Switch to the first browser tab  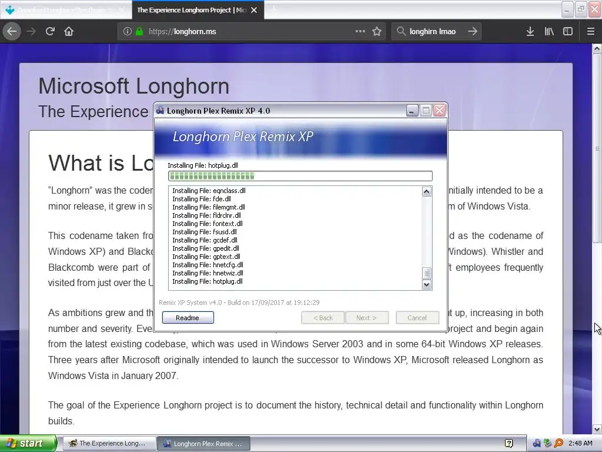click(x=65, y=10)
